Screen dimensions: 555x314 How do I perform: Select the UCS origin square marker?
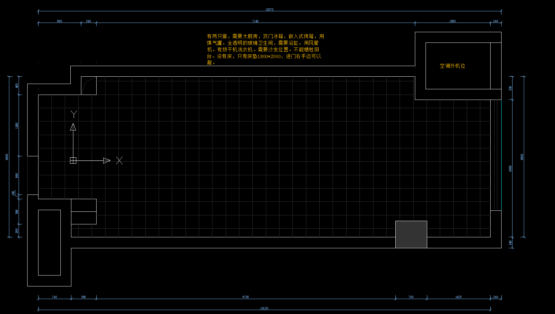73,161
